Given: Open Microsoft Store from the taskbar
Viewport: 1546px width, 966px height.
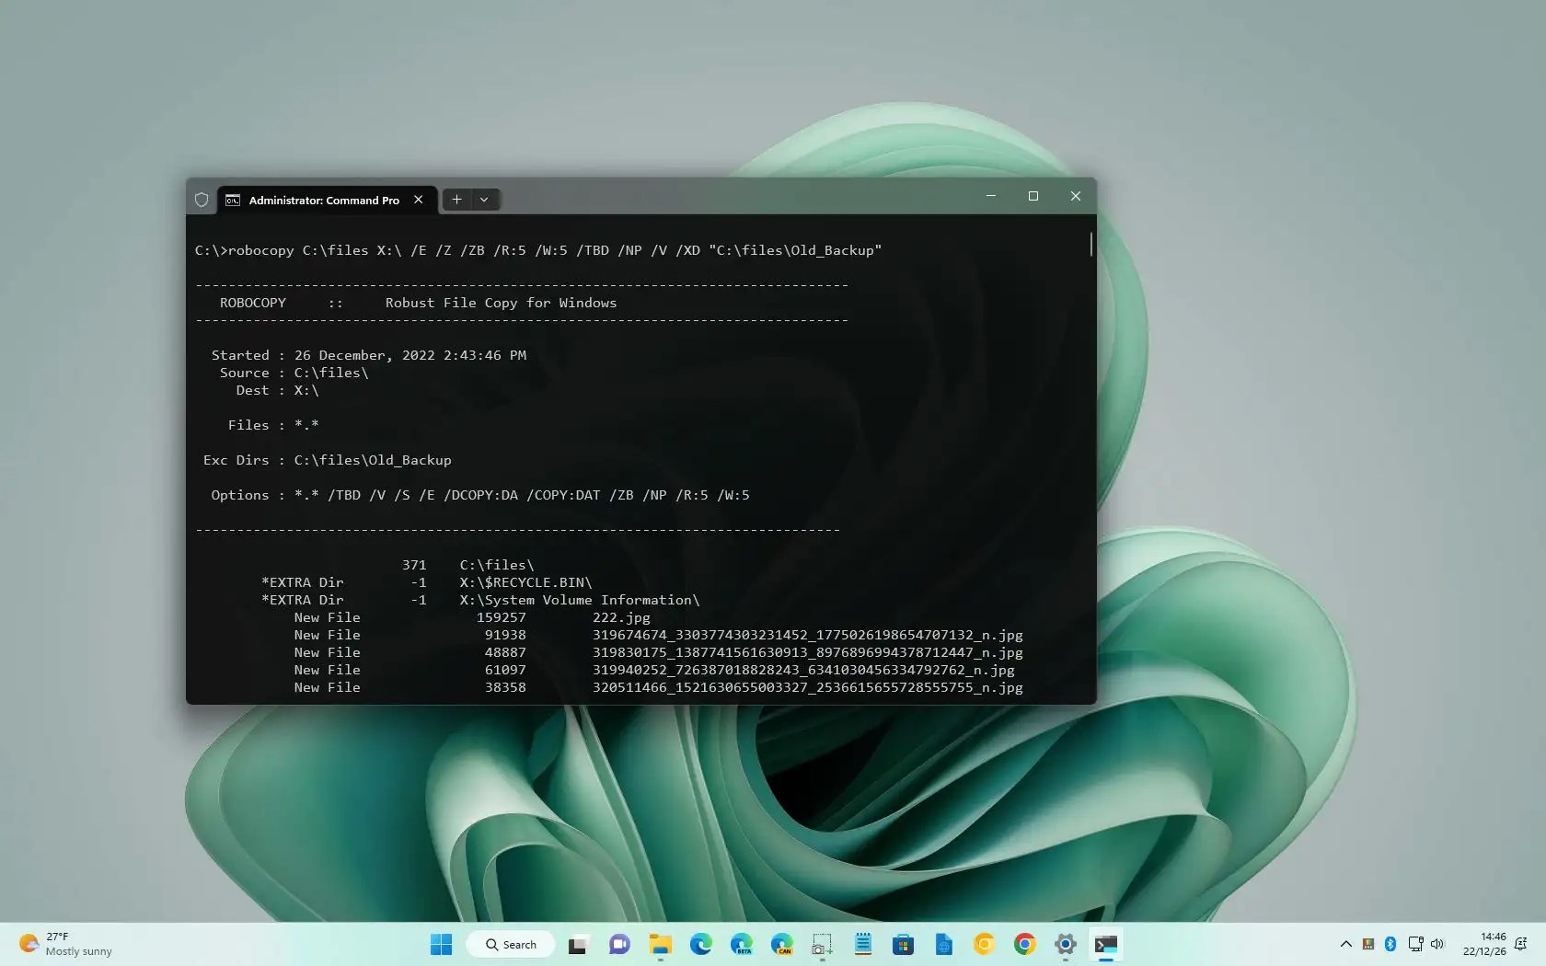Looking at the screenshot, I should pos(903,944).
